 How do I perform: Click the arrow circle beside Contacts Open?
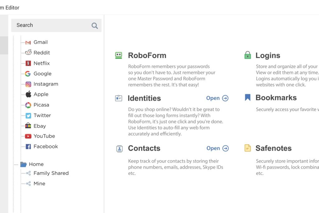tap(226, 148)
